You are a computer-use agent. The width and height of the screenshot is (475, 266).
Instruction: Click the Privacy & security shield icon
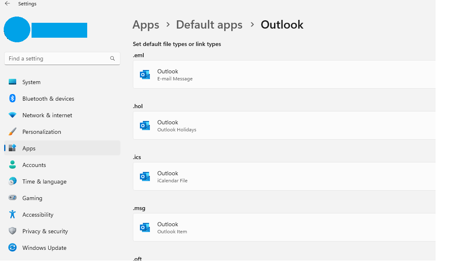(x=12, y=231)
